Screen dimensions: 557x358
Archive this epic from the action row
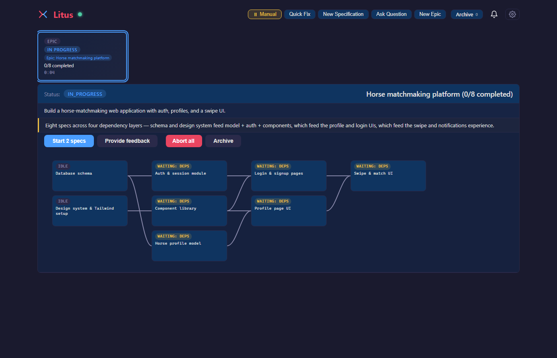coord(223,141)
